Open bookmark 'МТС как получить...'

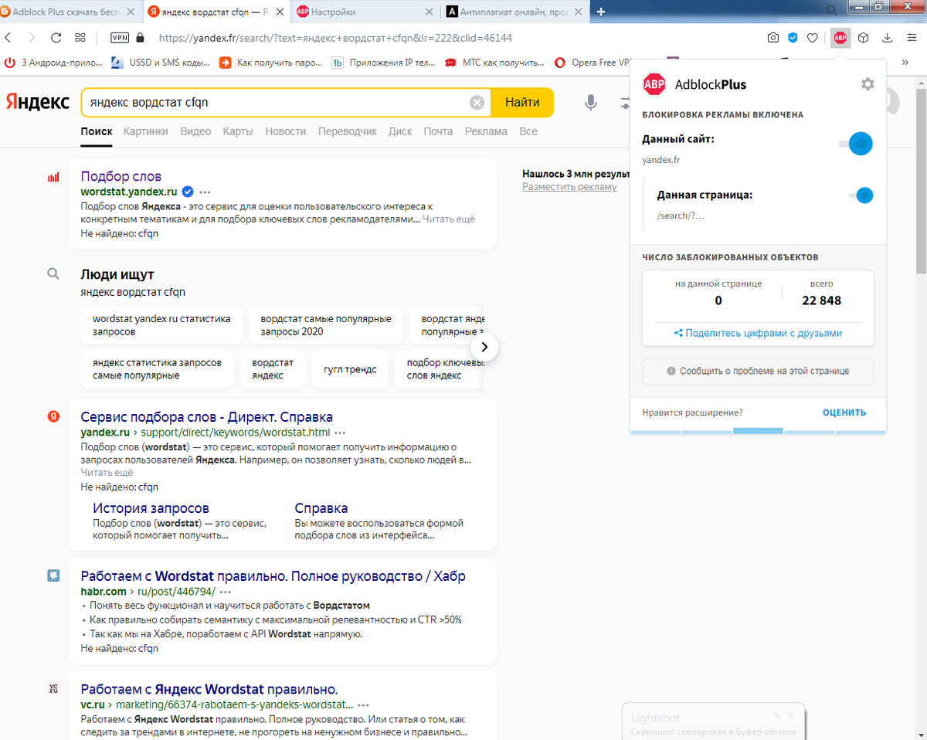click(494, 63)
